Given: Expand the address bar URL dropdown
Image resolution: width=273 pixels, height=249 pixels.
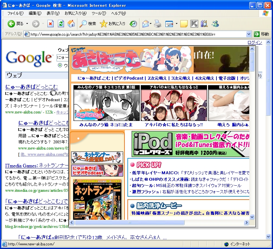Looking at the screenshot, I should [249, 34].
